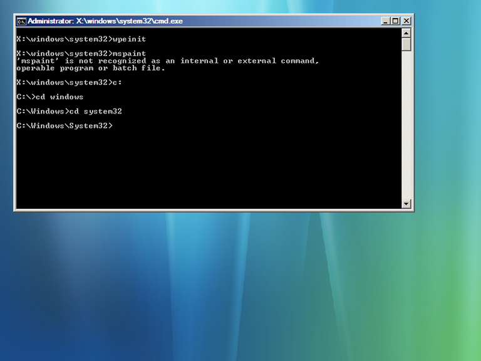Click the scrollbar up arrow
Screen dimensions: 481x361
click(406, 33)
